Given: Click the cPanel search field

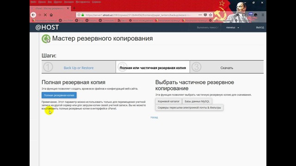Looking at the screenshot, I should coord(207,28).
